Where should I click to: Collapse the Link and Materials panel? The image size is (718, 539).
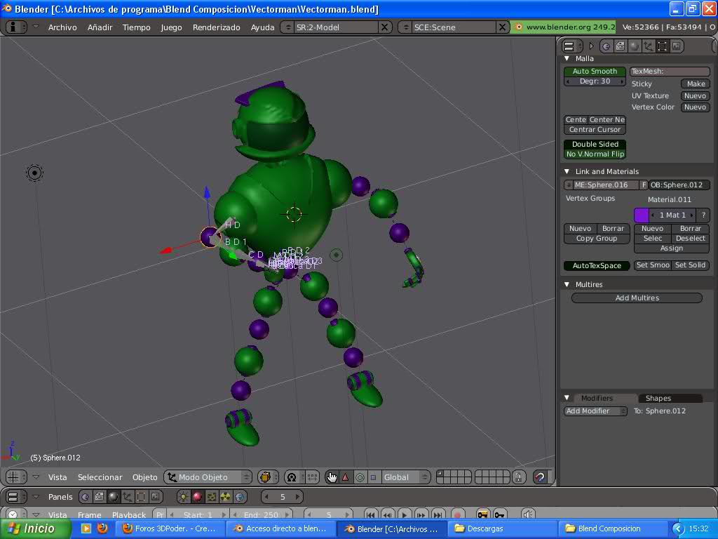[x=567, y=171]
